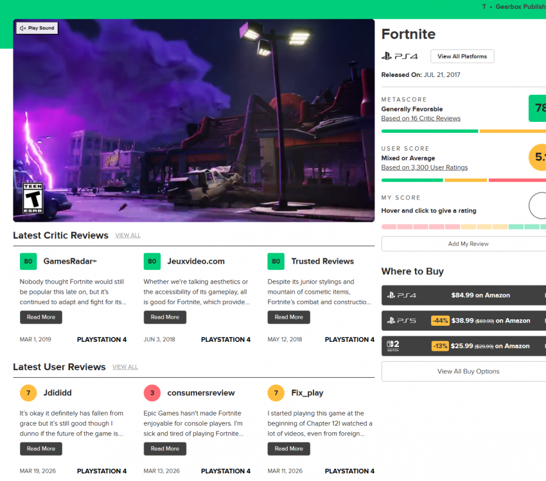Viewport: 546px width, 481px height.
Task: Click the Fortnite game title heading
Action: (x=408, y=35)
